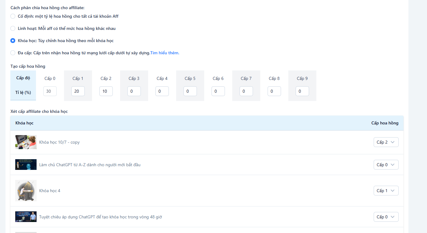
Task: Select the 'Khóa học' commission radio button
Action: [x=13, y=41]
